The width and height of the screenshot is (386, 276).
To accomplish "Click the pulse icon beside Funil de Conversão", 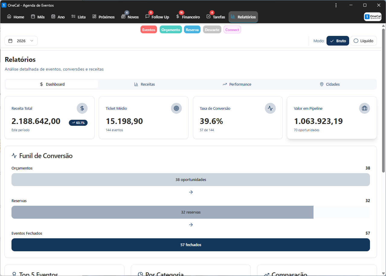I will (x=14, y=156).
